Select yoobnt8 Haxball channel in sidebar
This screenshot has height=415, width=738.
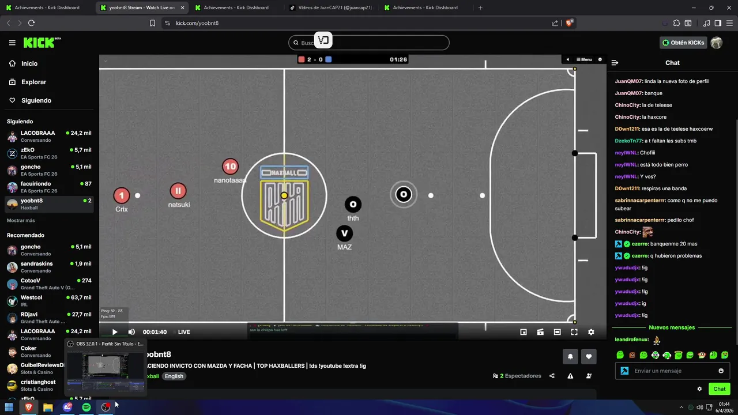(x=50, y=204)
